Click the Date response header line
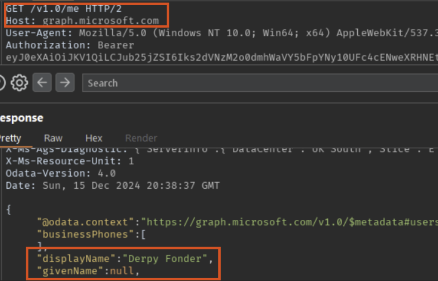 point(112,185)
